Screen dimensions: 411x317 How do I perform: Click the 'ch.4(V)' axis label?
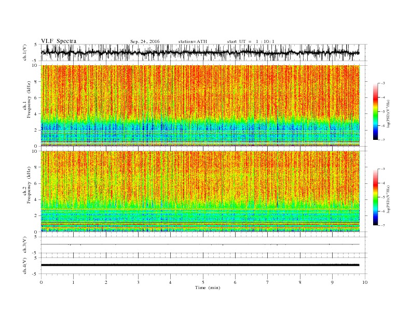tap(25, 266)
